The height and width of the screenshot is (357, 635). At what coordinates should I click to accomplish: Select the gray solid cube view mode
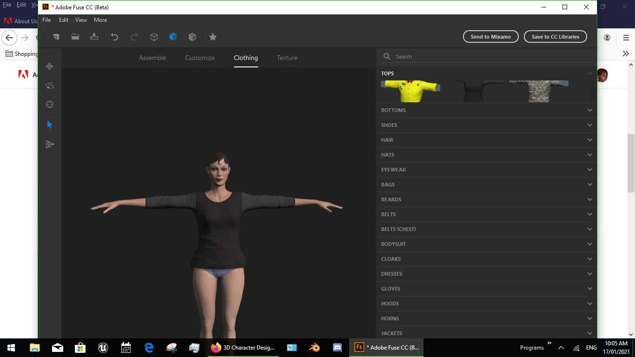click(192, 37)
